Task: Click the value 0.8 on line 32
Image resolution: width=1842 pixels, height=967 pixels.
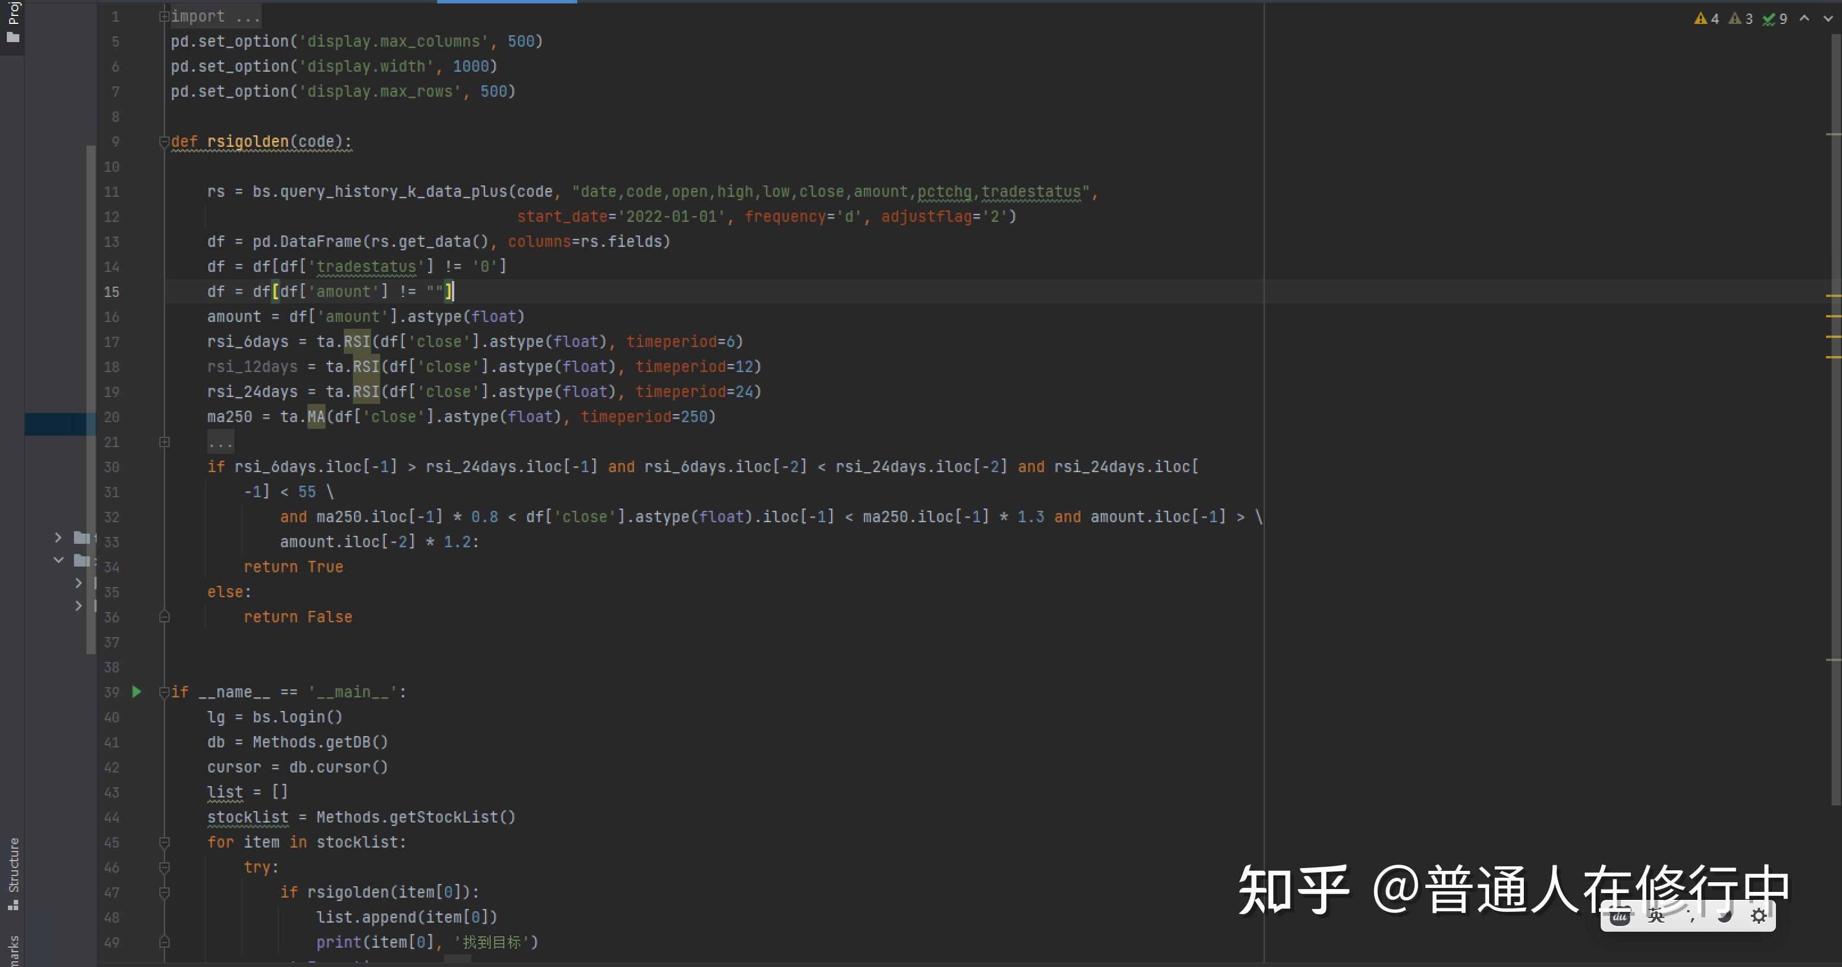Action: pos(485,516)
